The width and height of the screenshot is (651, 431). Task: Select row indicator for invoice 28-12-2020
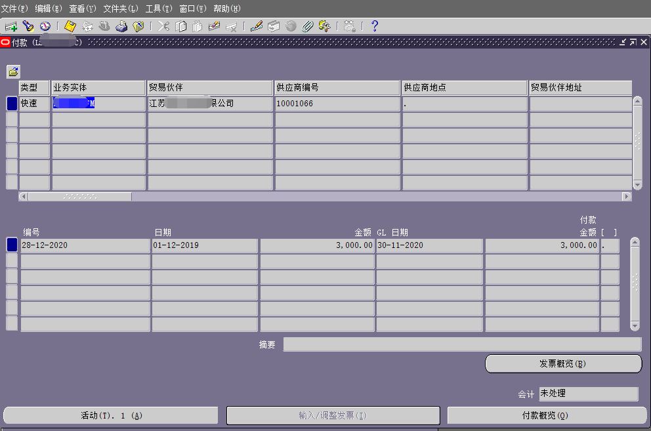click(12, 245)
